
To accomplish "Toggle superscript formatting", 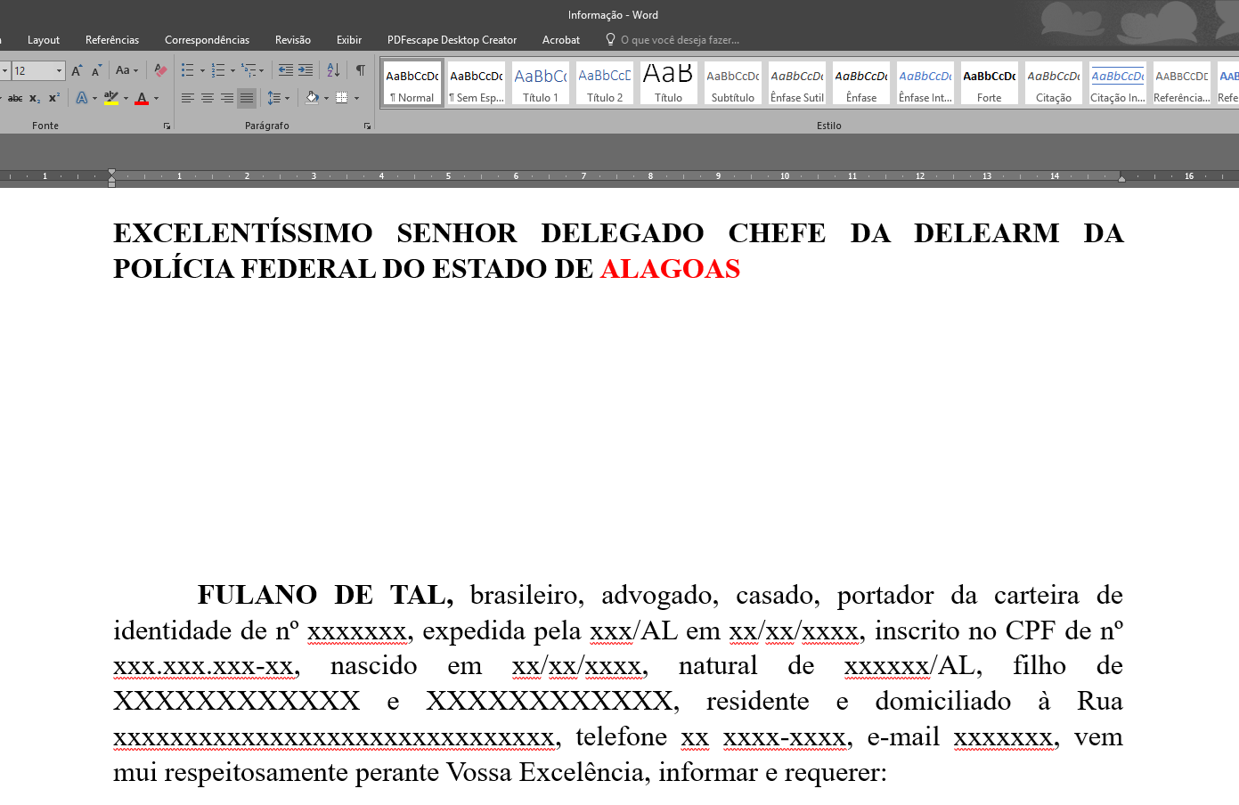I will pyautogui.click(x=54, y=98).
